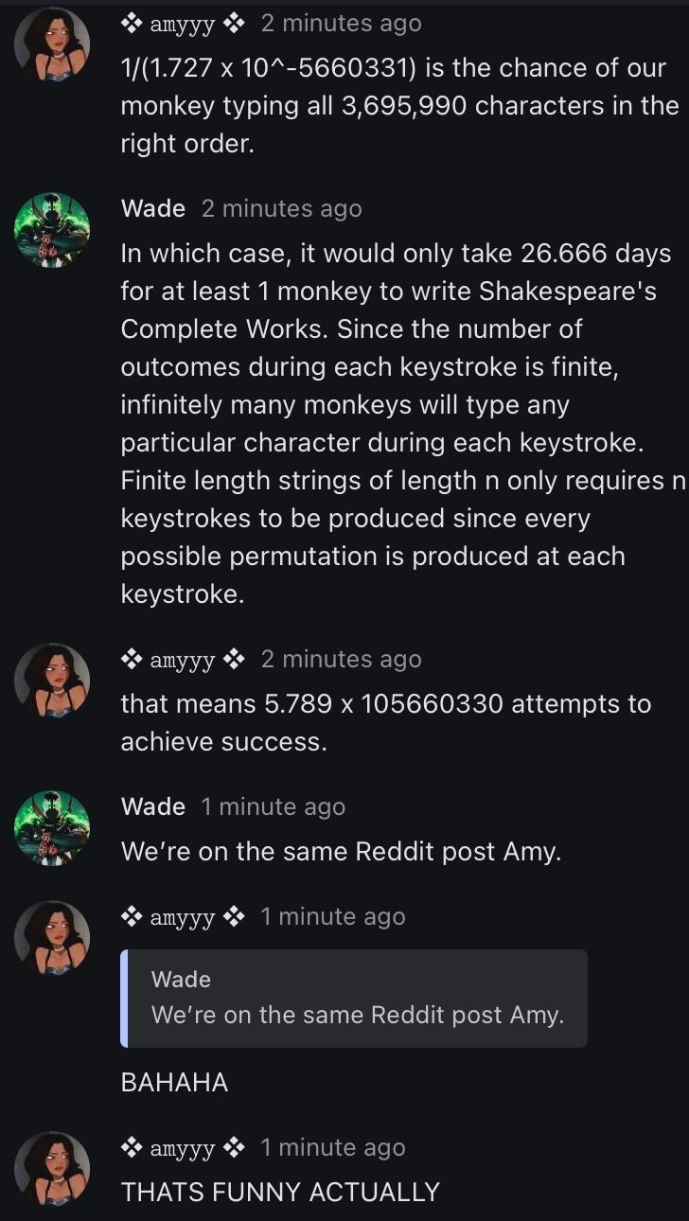This screenshot has height=1221, width=689.
Task: Click the timestamp on amyyy's first message at top
Action: (x=341, y=24)
